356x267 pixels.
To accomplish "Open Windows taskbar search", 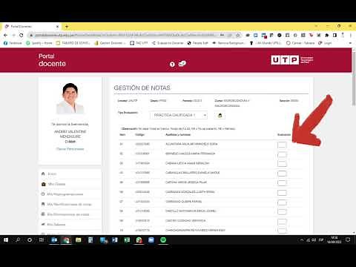I will point(18,240).
